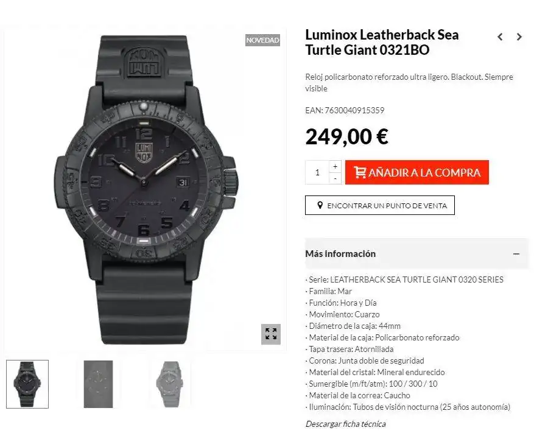Screen dimensions: 534x436
Task: Click the NOVEDAD badge on the image
Action: 262,40
